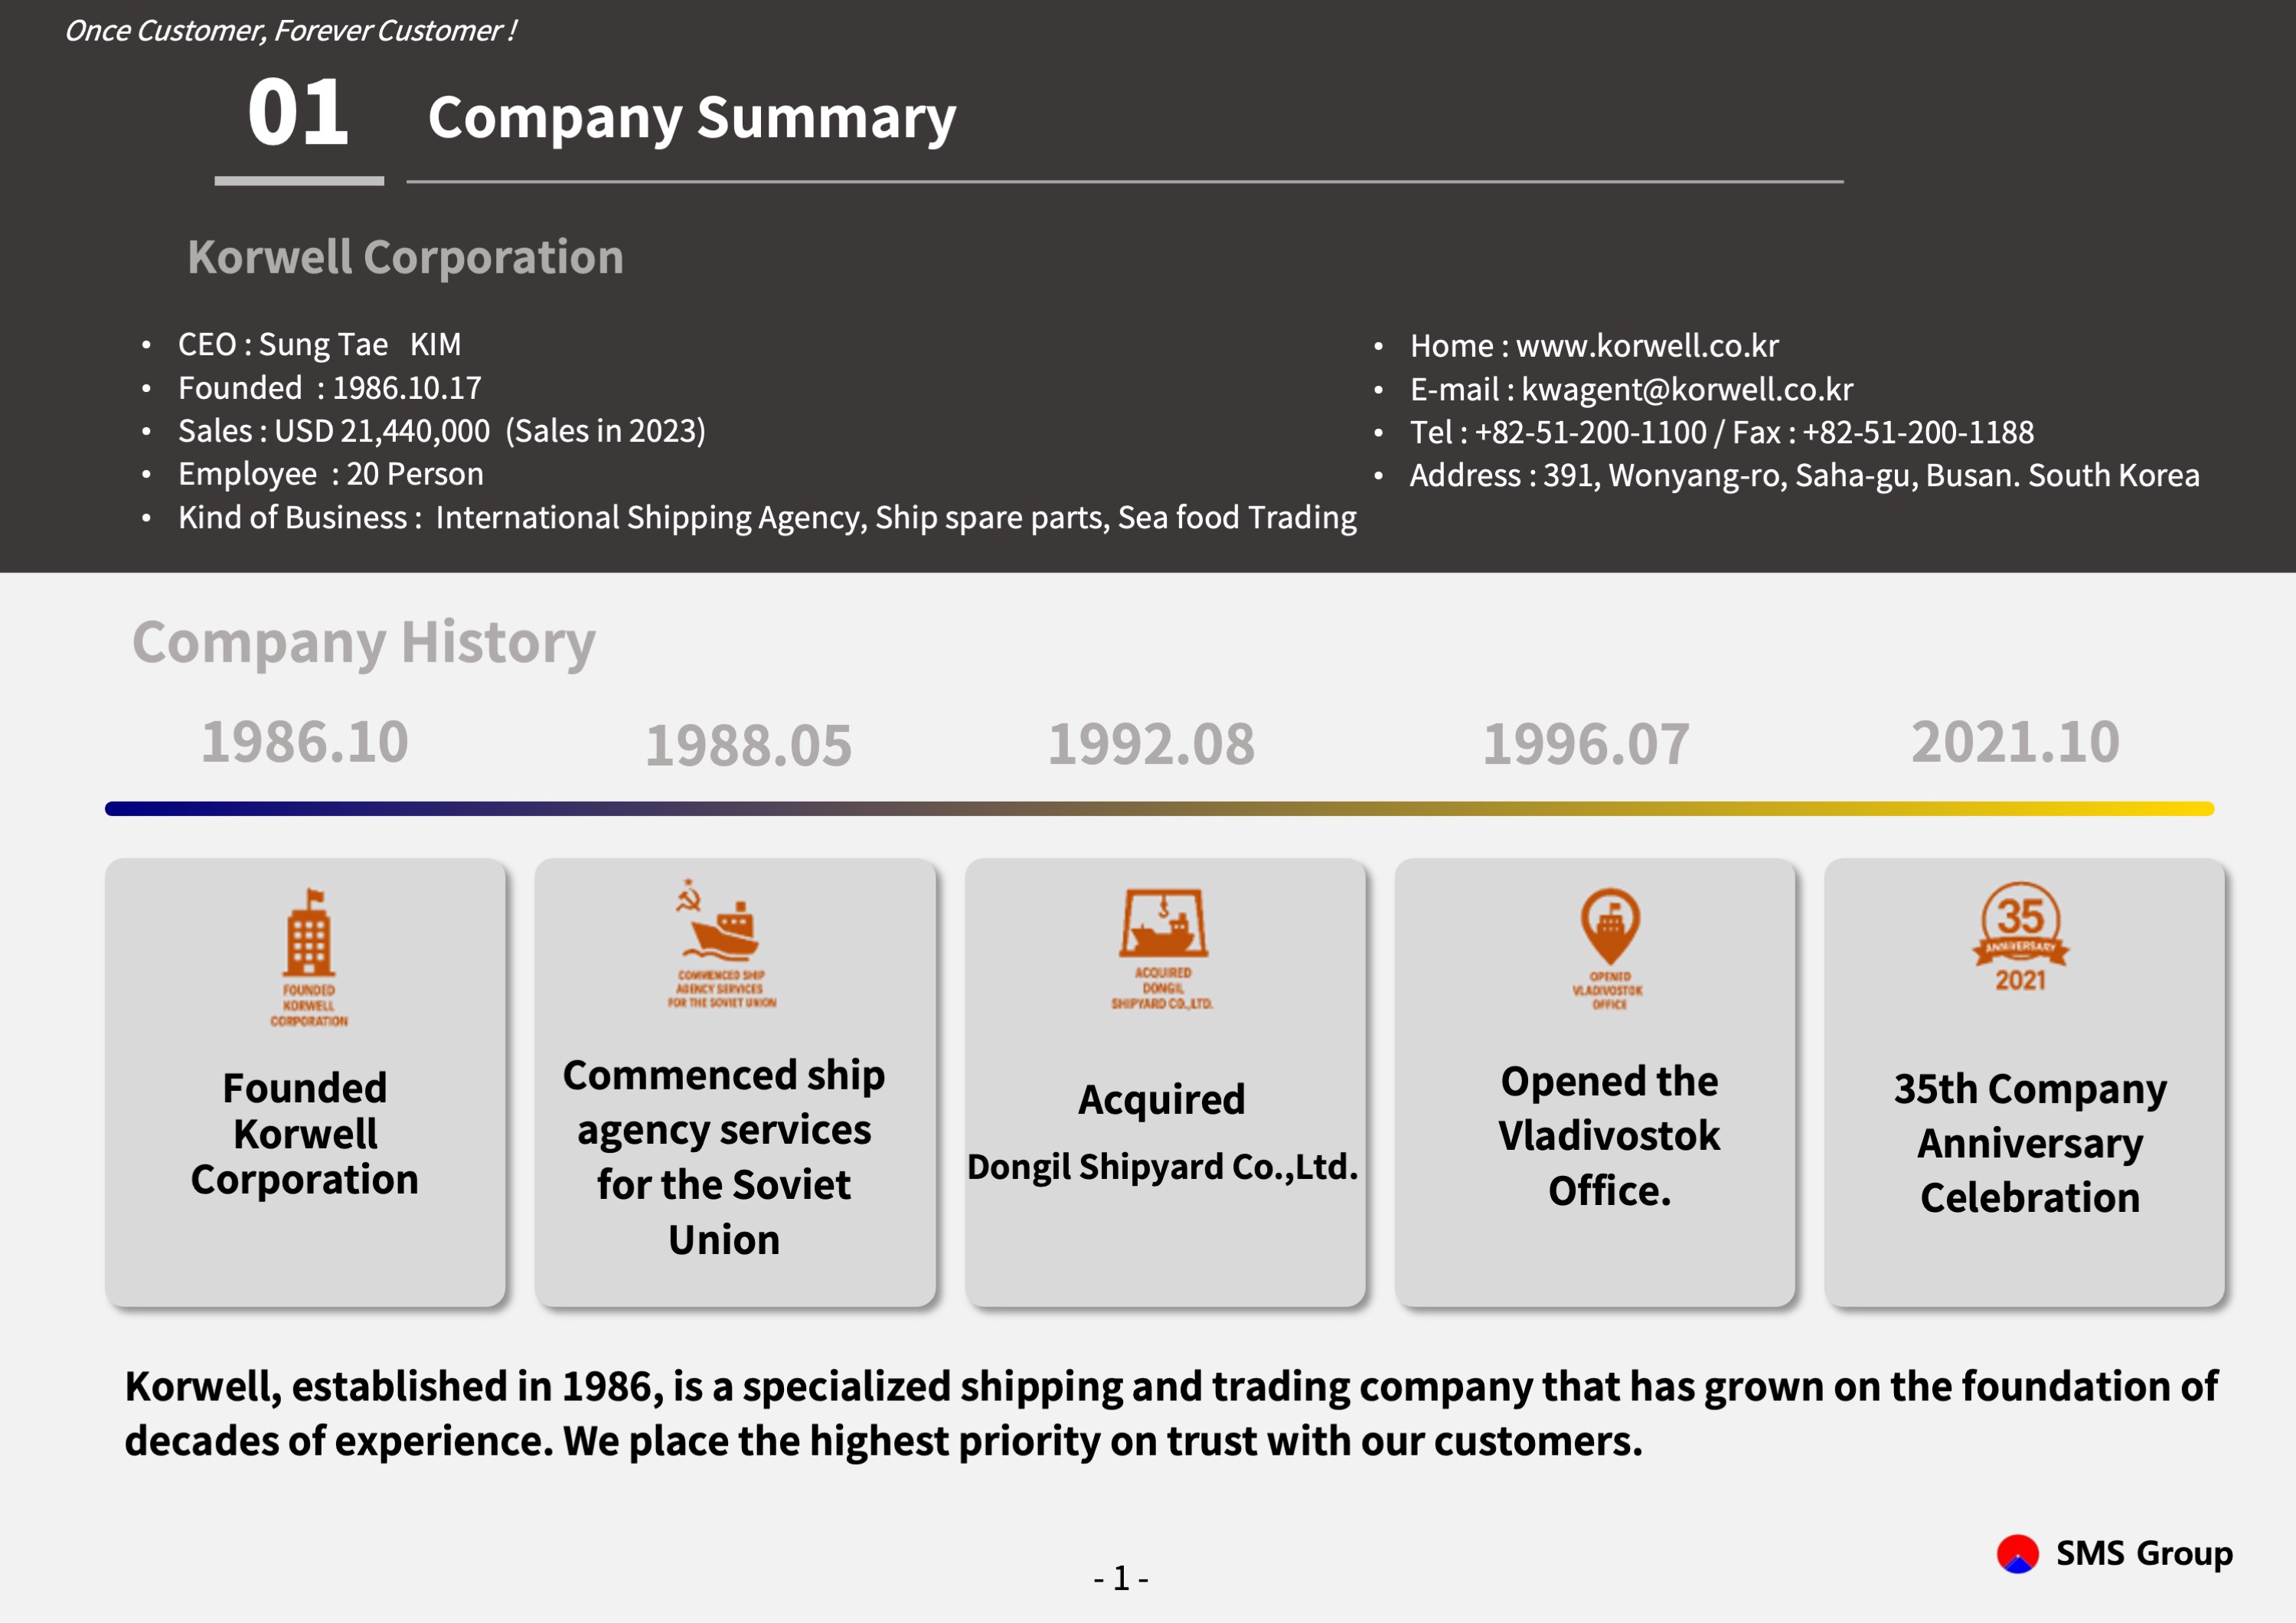Click the page number 1 footer
The height and width of the screenshot is (1623, 2296).
point(1121,1578)
